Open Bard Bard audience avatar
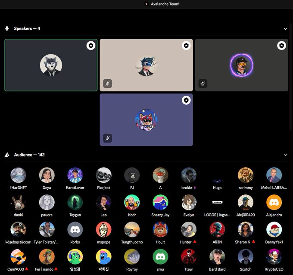 [217, 256]
